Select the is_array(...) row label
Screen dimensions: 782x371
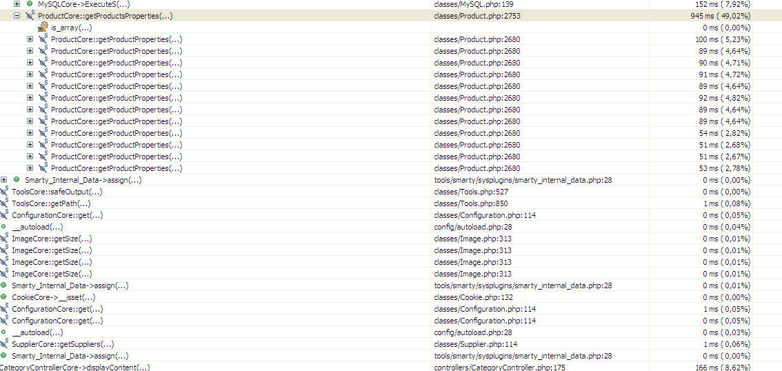(71, 28)
